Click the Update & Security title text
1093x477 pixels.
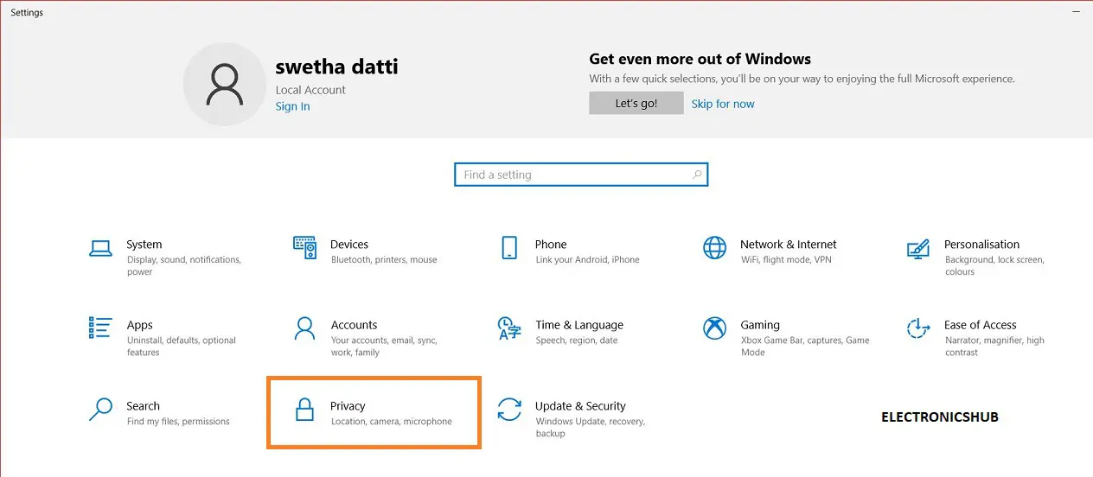(579, 406)
